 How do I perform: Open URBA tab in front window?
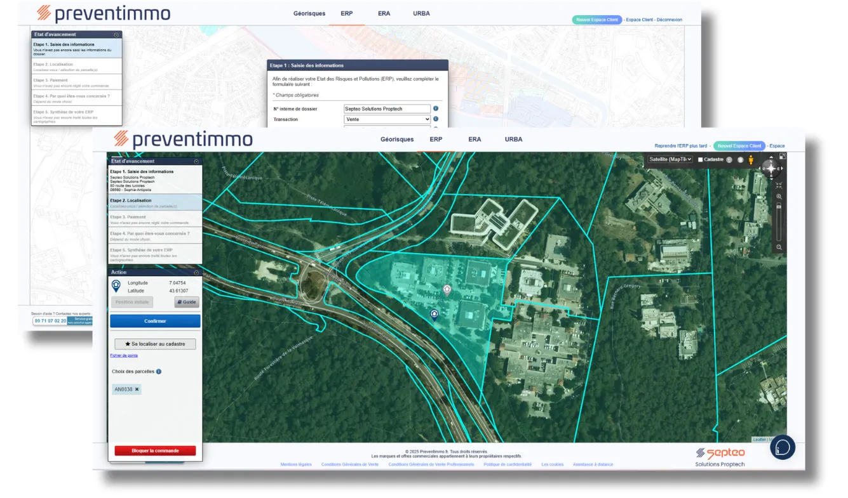(514, 139)
